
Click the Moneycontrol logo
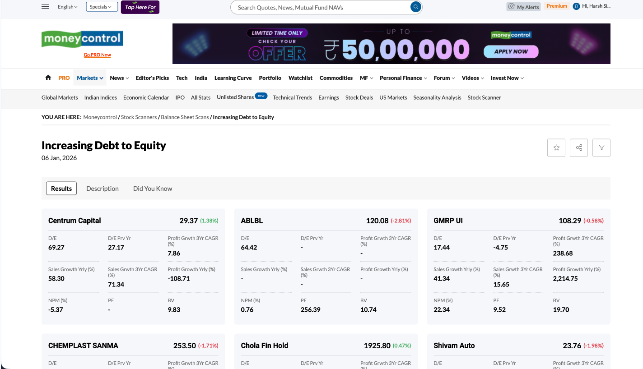(82, 39)
